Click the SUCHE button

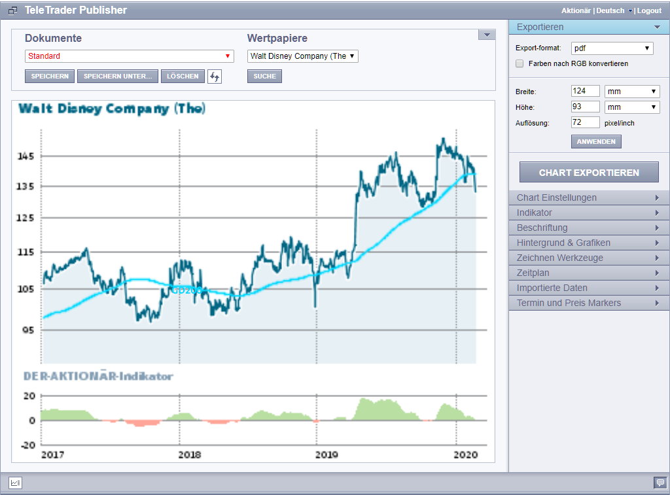[x=264, y=77]
